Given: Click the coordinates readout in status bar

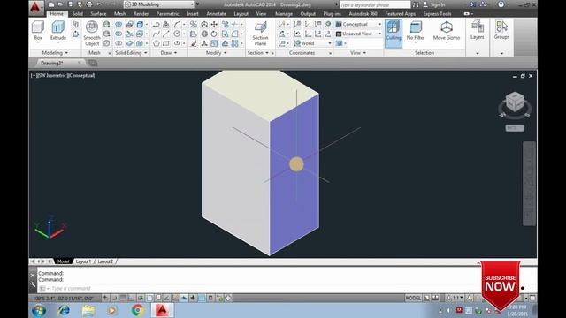Looking at the screenshot, I should point(63,299).
